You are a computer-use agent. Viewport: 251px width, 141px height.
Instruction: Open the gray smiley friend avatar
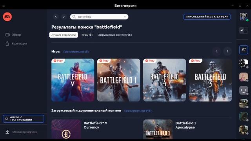244,90
